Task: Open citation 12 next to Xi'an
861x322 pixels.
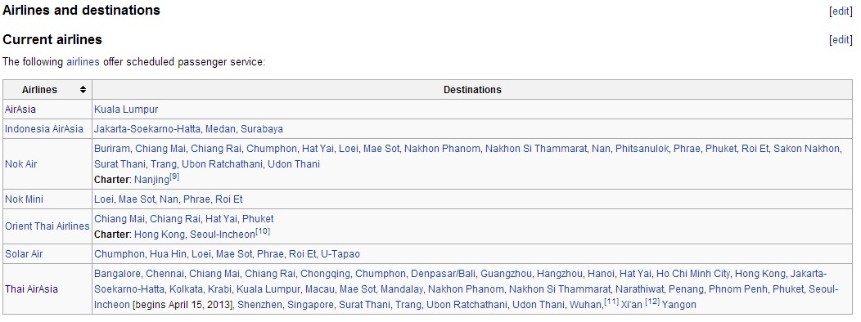Action: click(x=651, y=302)
